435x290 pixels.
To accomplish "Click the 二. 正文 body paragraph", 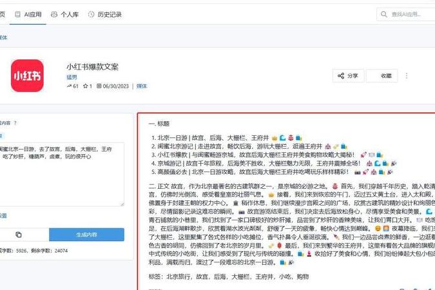I will click(x=292, y=224).
